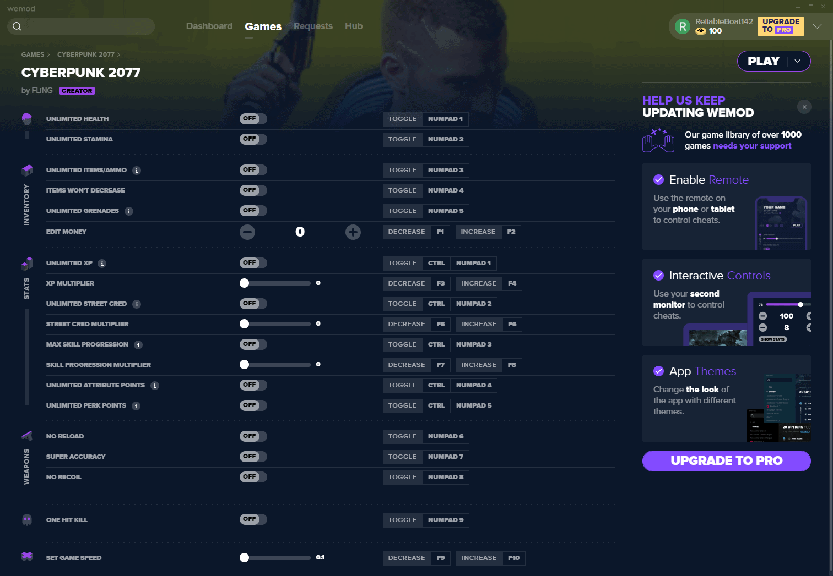This screenshot has width=833, height=576.
Task: Click the Weapons category gun icon
Action: tap(26, 436)
